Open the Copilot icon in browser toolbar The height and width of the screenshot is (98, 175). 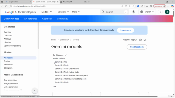point(173,6)
